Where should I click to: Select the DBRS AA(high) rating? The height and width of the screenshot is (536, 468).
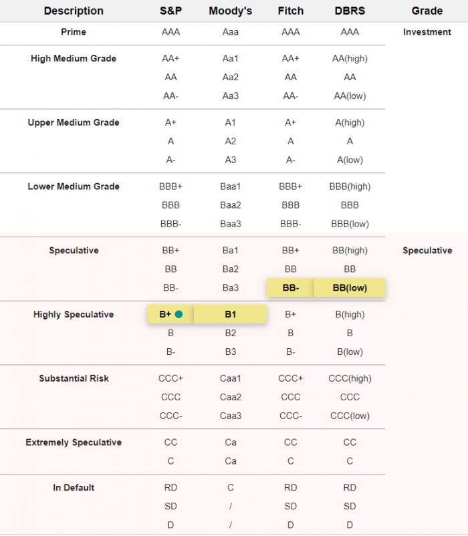click(350, 59)
